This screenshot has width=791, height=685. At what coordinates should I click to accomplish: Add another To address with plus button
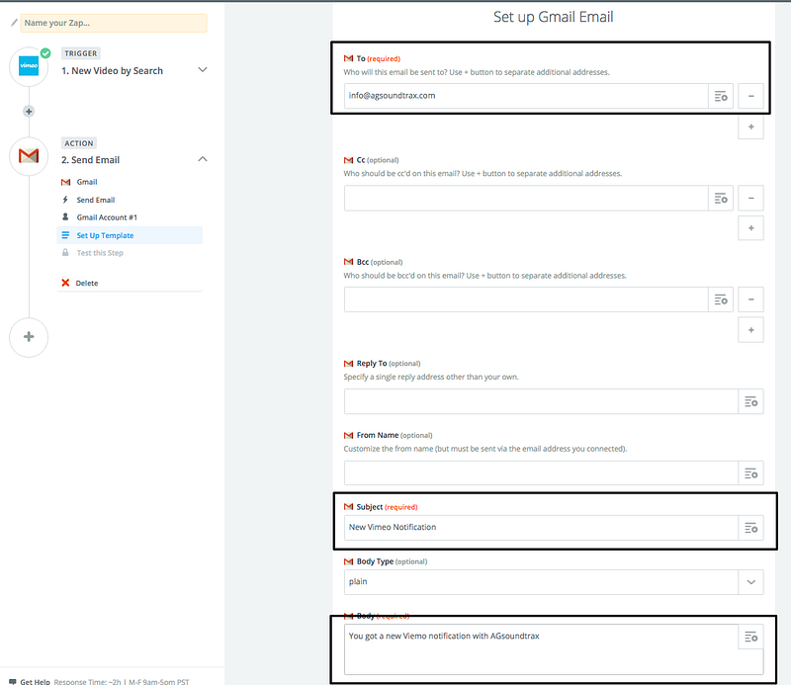coord(750,127)
